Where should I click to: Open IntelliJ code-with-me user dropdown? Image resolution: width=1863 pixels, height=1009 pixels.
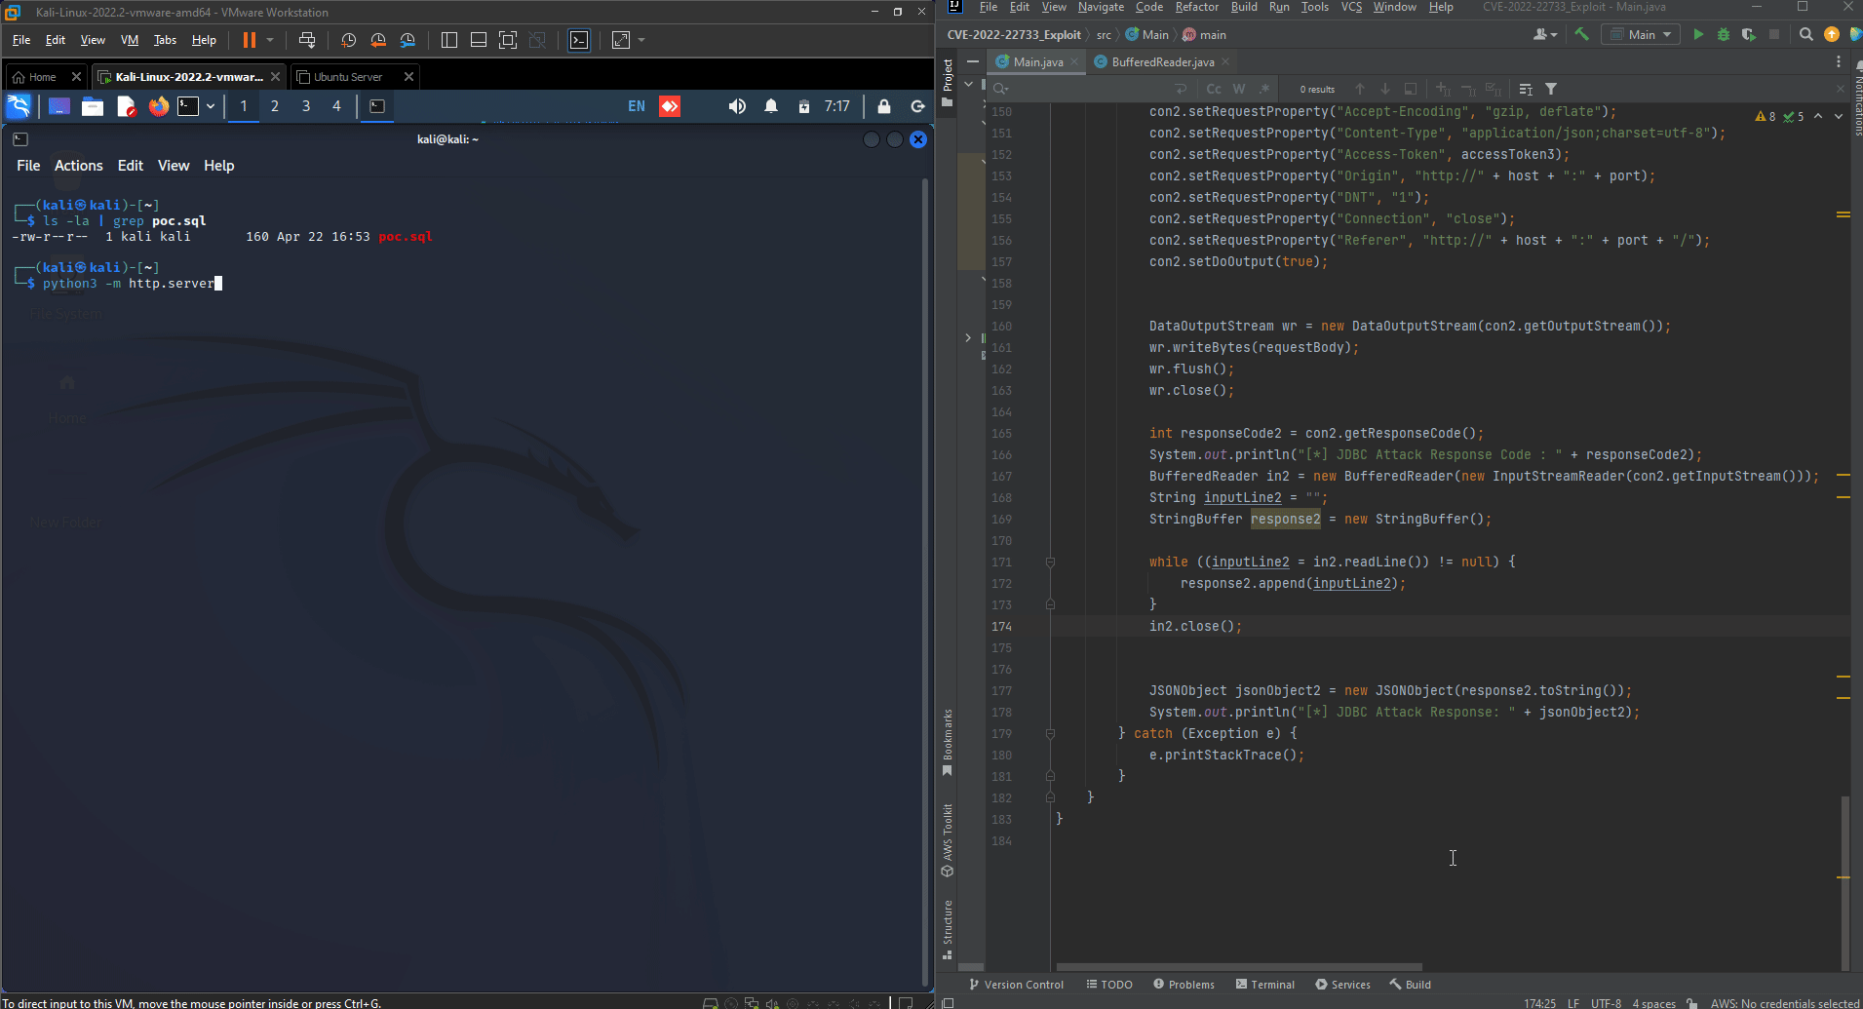[x=1545, y=34]
